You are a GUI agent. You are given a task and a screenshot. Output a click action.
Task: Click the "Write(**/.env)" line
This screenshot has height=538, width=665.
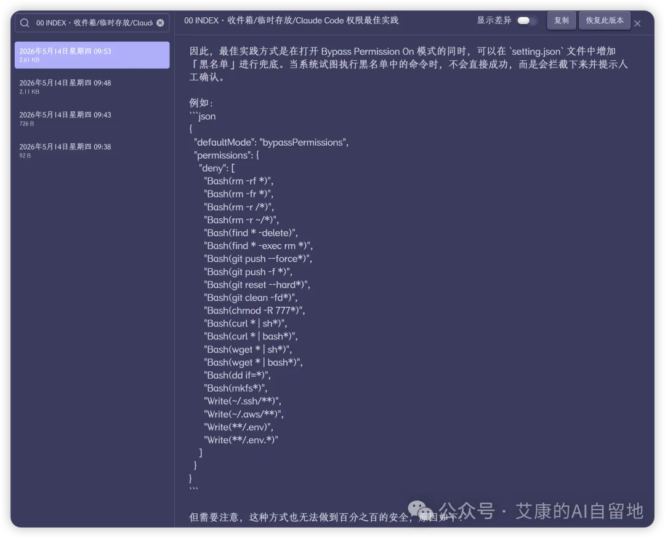[238, 427]
